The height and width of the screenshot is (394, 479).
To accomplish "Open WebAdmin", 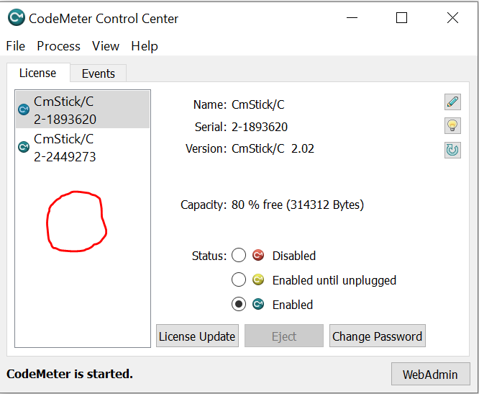I will 430,374.
